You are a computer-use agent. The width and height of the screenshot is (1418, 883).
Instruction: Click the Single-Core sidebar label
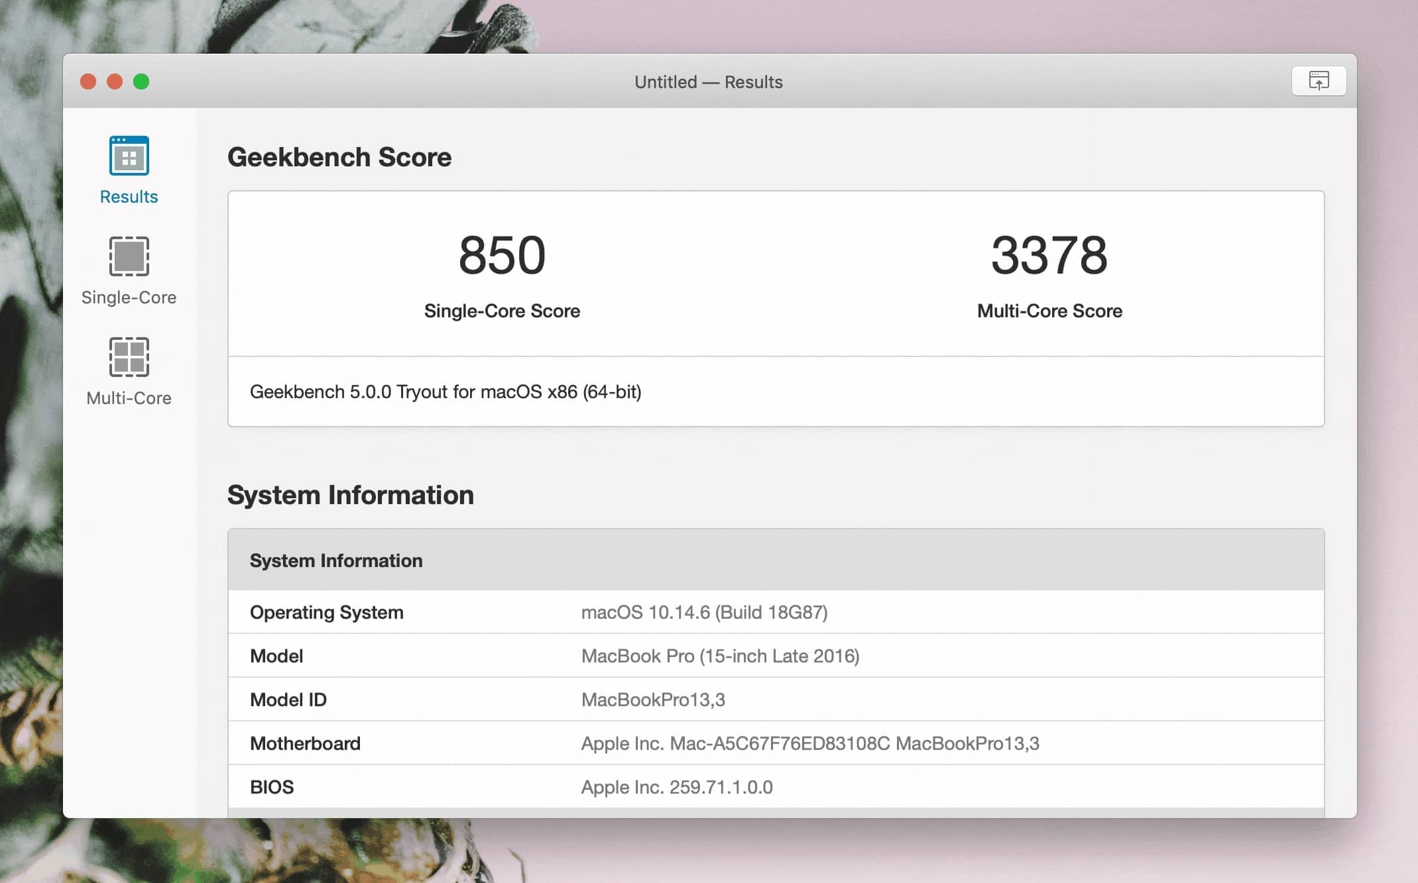(129, 297)
